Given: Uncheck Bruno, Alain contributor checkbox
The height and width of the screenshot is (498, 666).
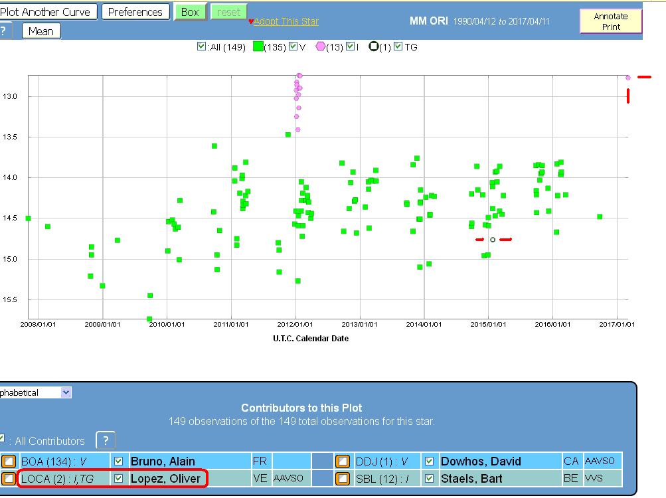Looking at the screenshot, I should tap(119, 461).
